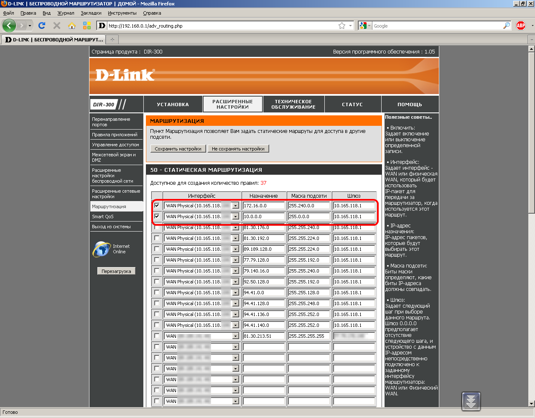Click the Google search engine icon
Screen dimensions: 535x418
point(363,26)
